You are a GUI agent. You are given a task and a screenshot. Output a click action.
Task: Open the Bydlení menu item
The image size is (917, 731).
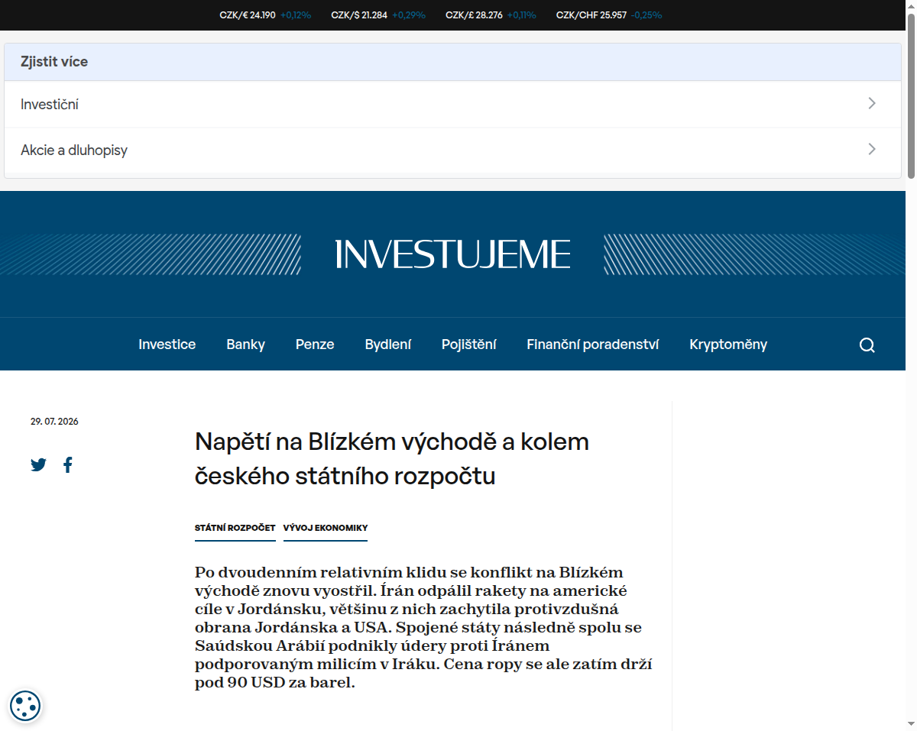pos(387,344)
